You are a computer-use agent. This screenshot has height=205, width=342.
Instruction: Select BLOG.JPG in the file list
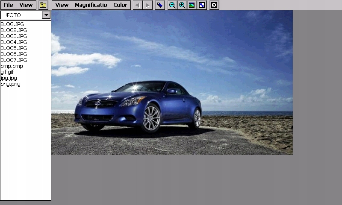point(12,24)
